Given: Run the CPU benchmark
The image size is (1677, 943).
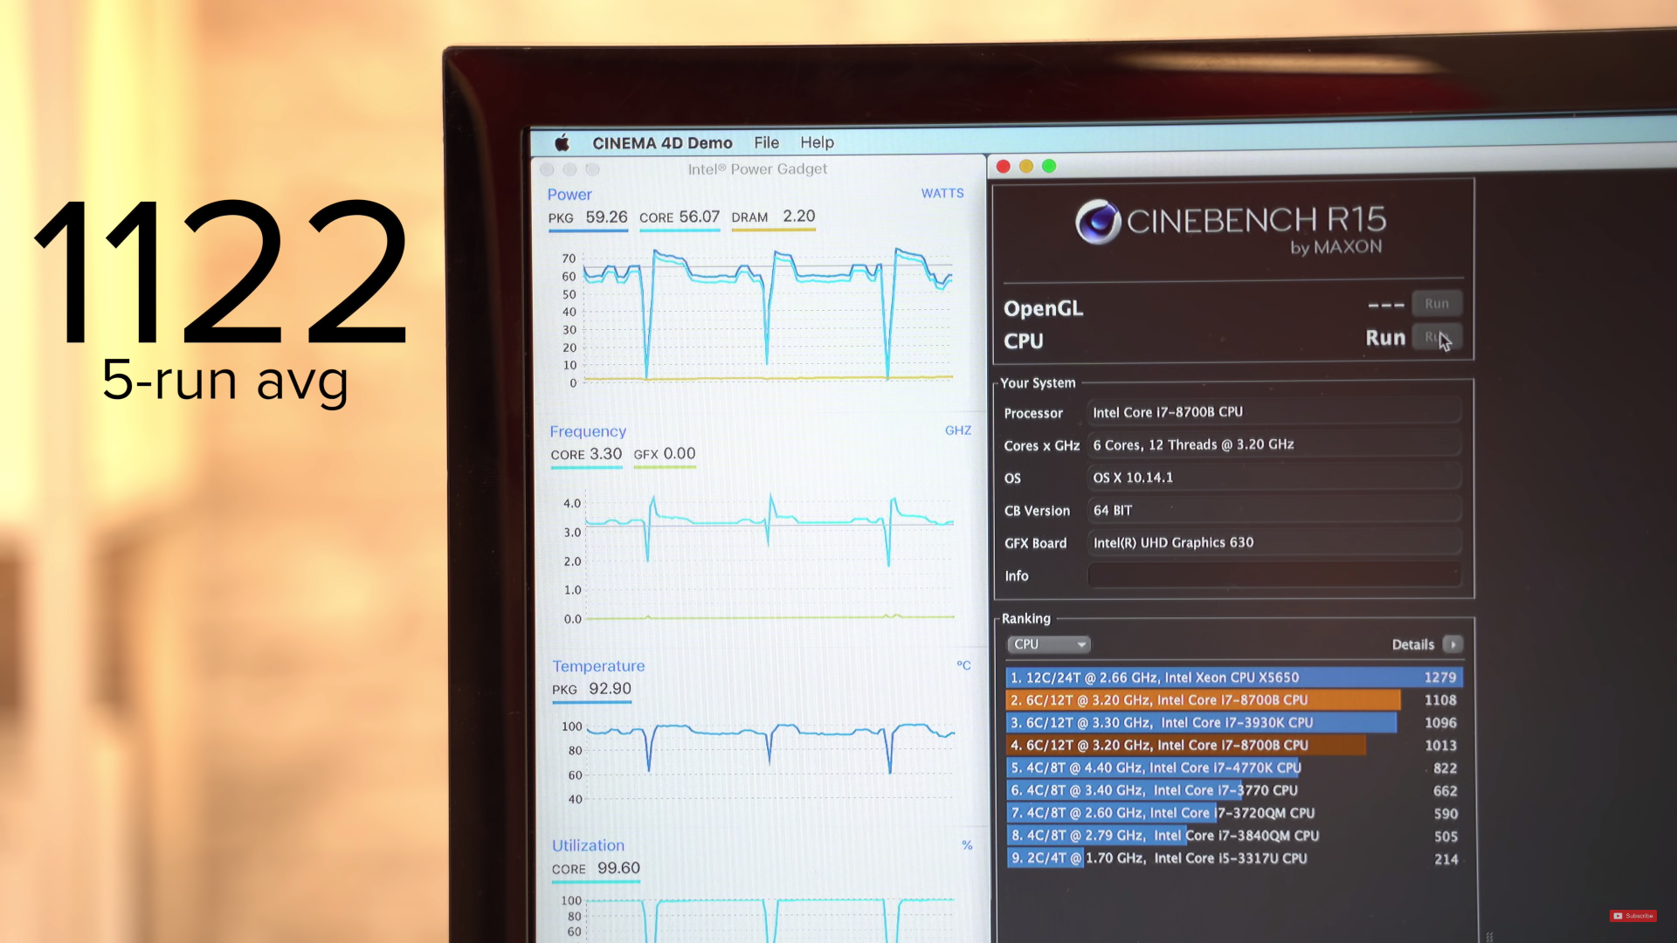Looking at the screenshot, I should (1437, 337).
